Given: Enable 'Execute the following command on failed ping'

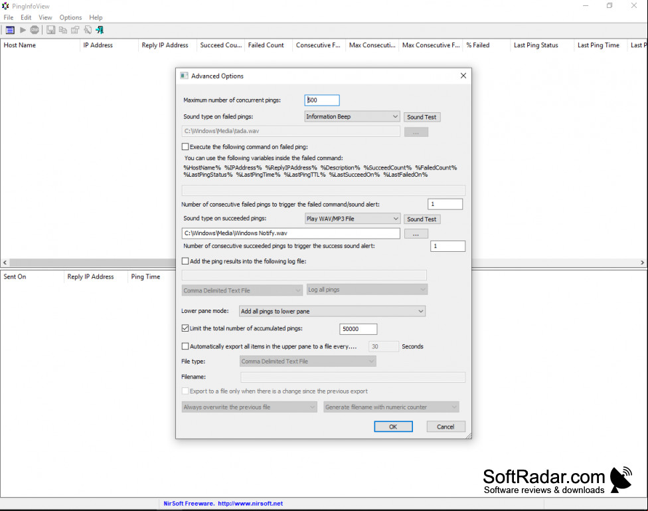Looking at the screenshot, I should (185, 146).
